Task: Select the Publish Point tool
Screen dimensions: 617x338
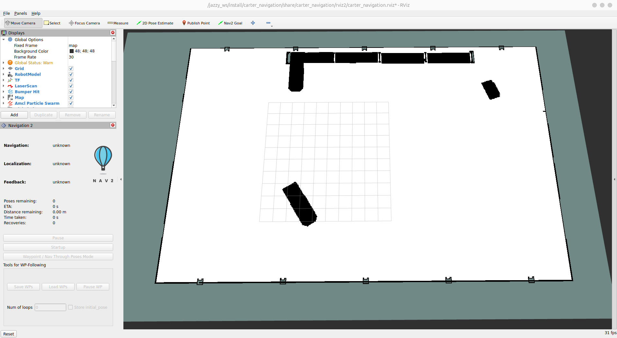Action: (x=196, y=23)
